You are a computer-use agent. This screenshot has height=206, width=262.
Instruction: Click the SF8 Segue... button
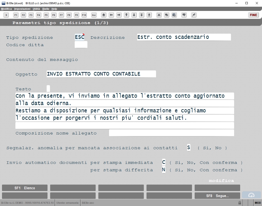217,196
